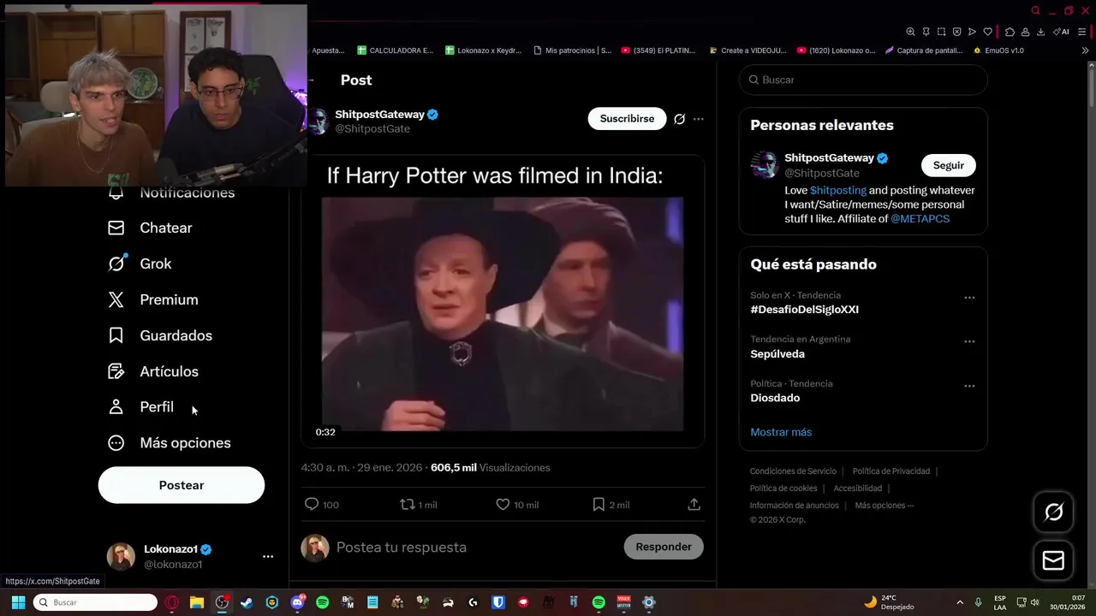Image resolution: width=1096 pixels, height=616 pixels.
Task: Open the Diosdado trend
Action: [775, 398]
